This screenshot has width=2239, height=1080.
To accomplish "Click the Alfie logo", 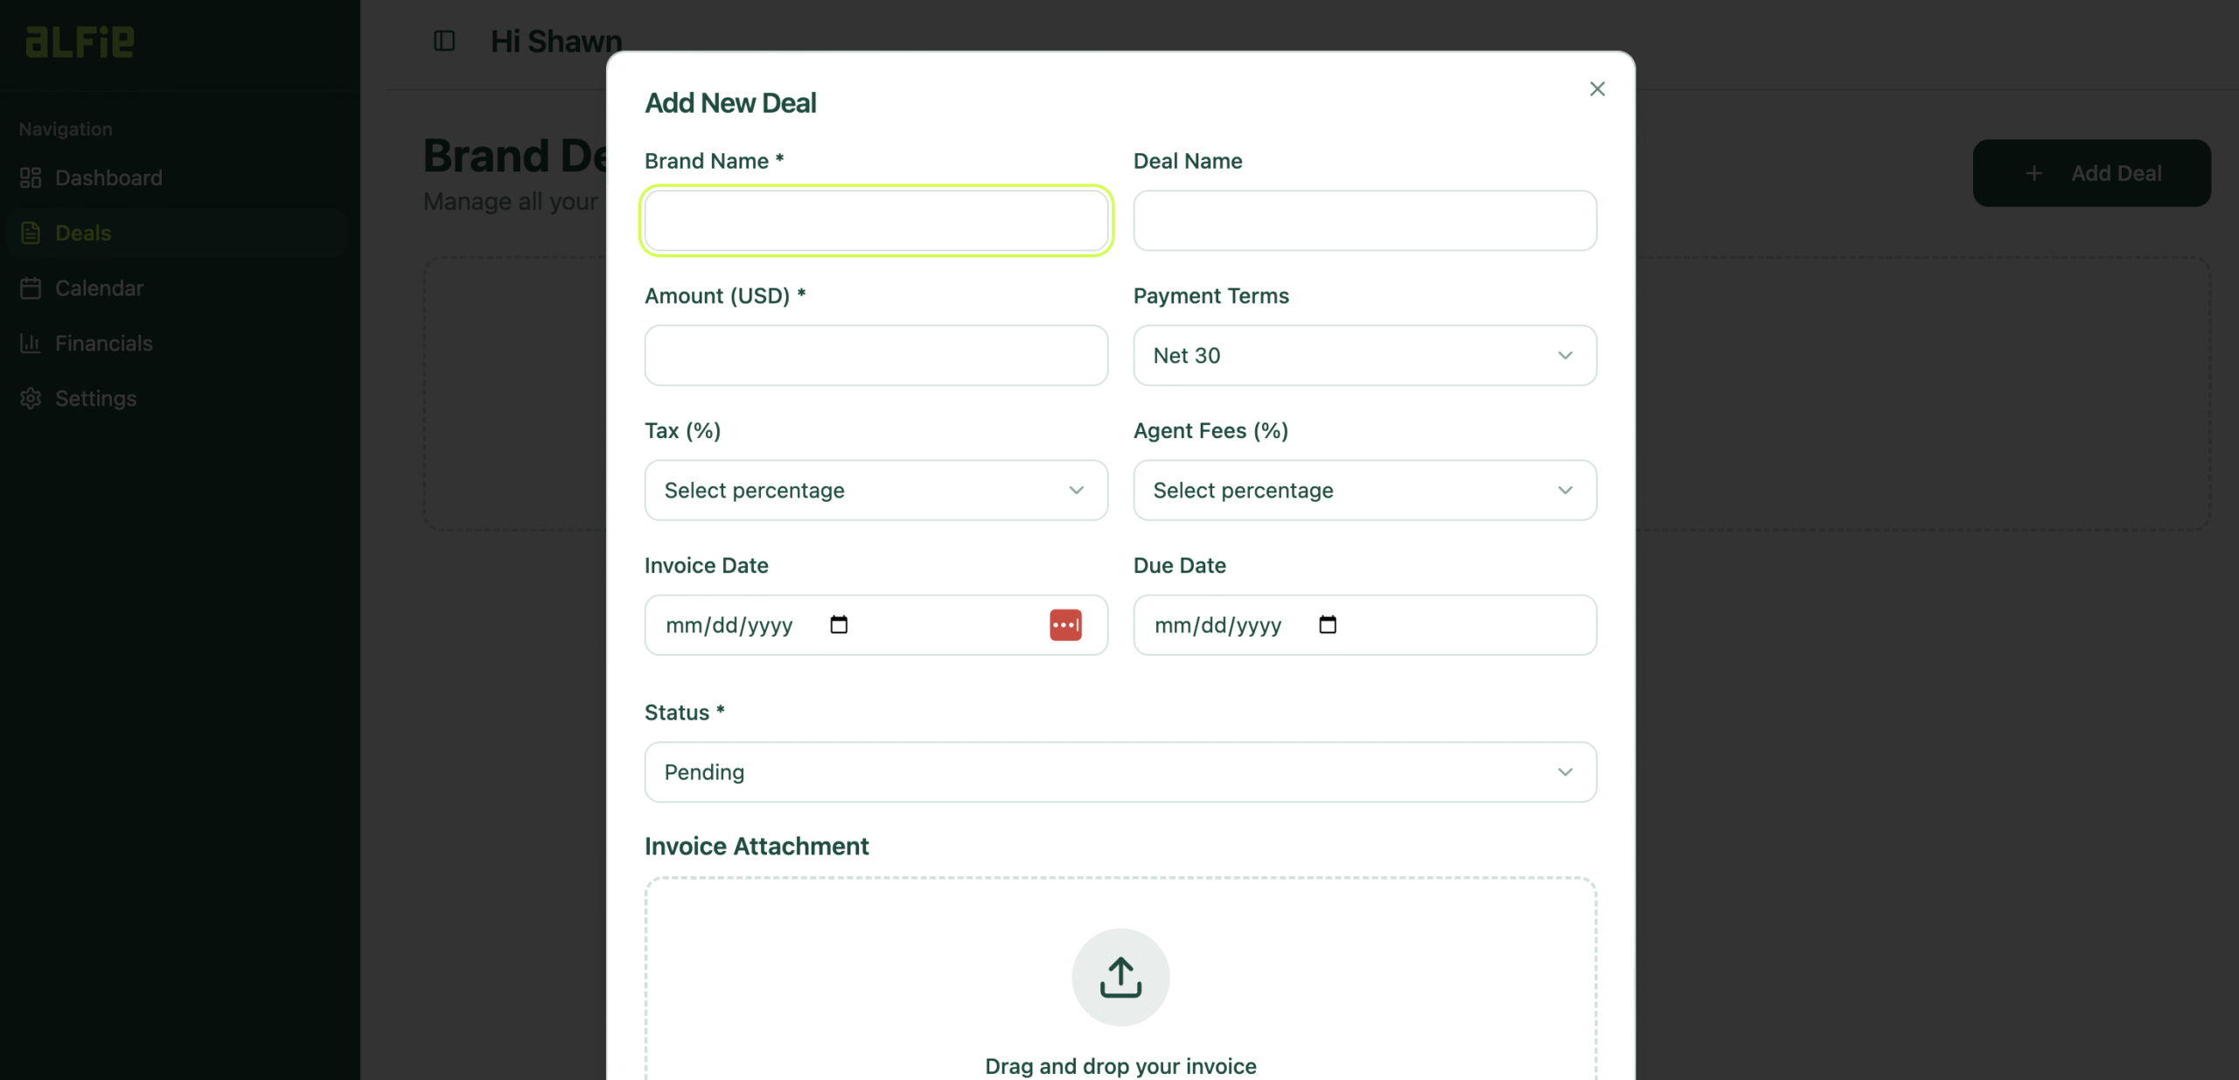I will (80, 41).
